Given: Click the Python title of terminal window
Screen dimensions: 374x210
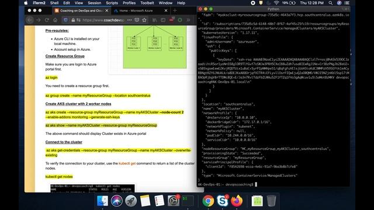Looking at the screenshot, I should pos(273,9).
